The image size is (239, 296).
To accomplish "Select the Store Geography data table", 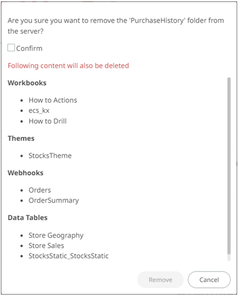I will (56, 235).
